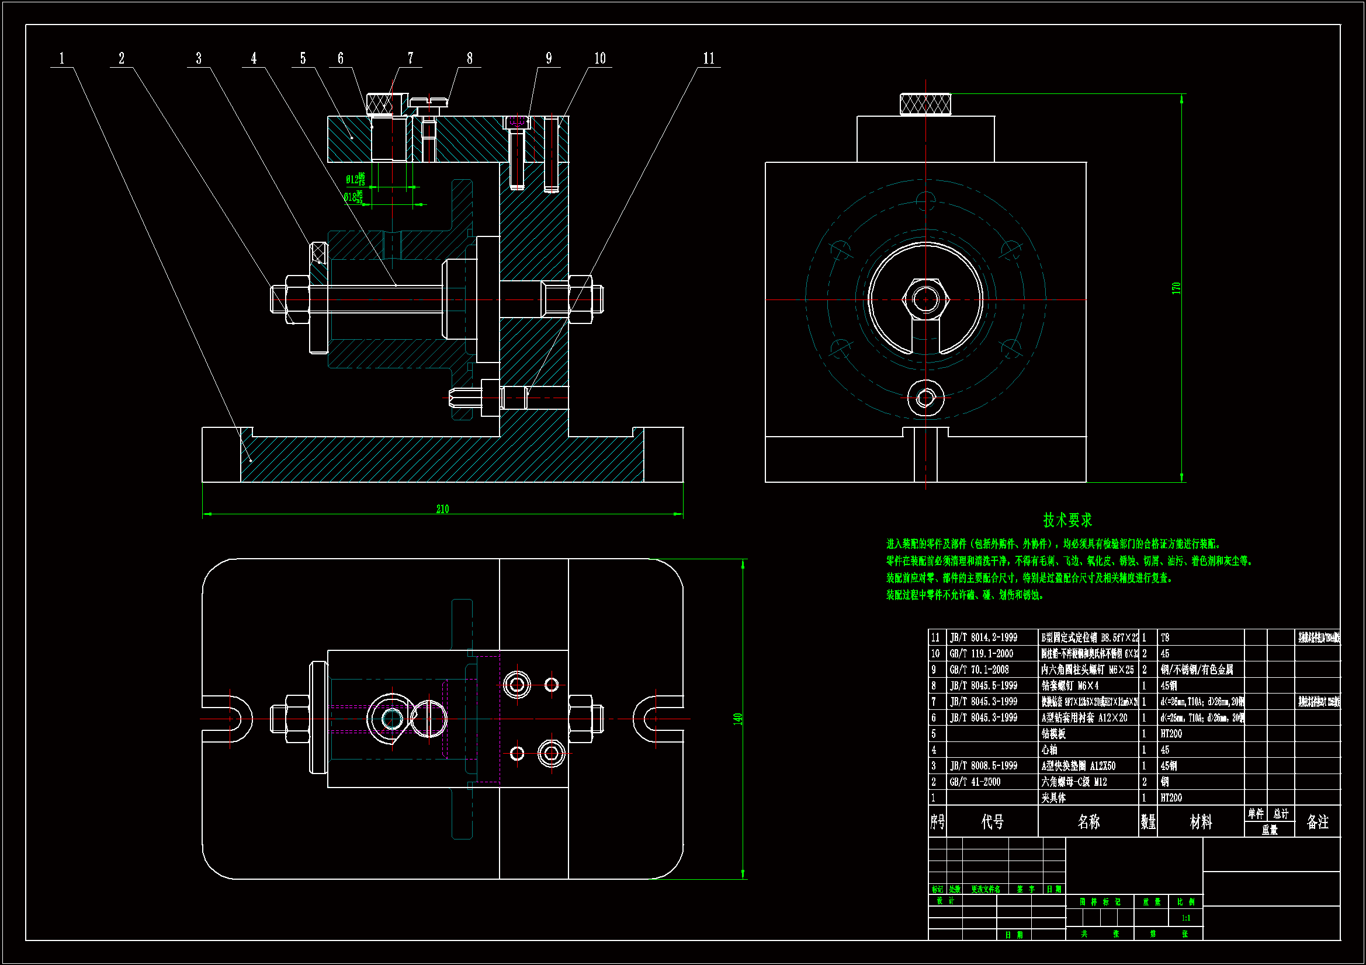Image resolution: width=1366 pixels, height=965 pixels.
Task: Select the 170 height dimension text
Action: click(x=1176, y=288)
